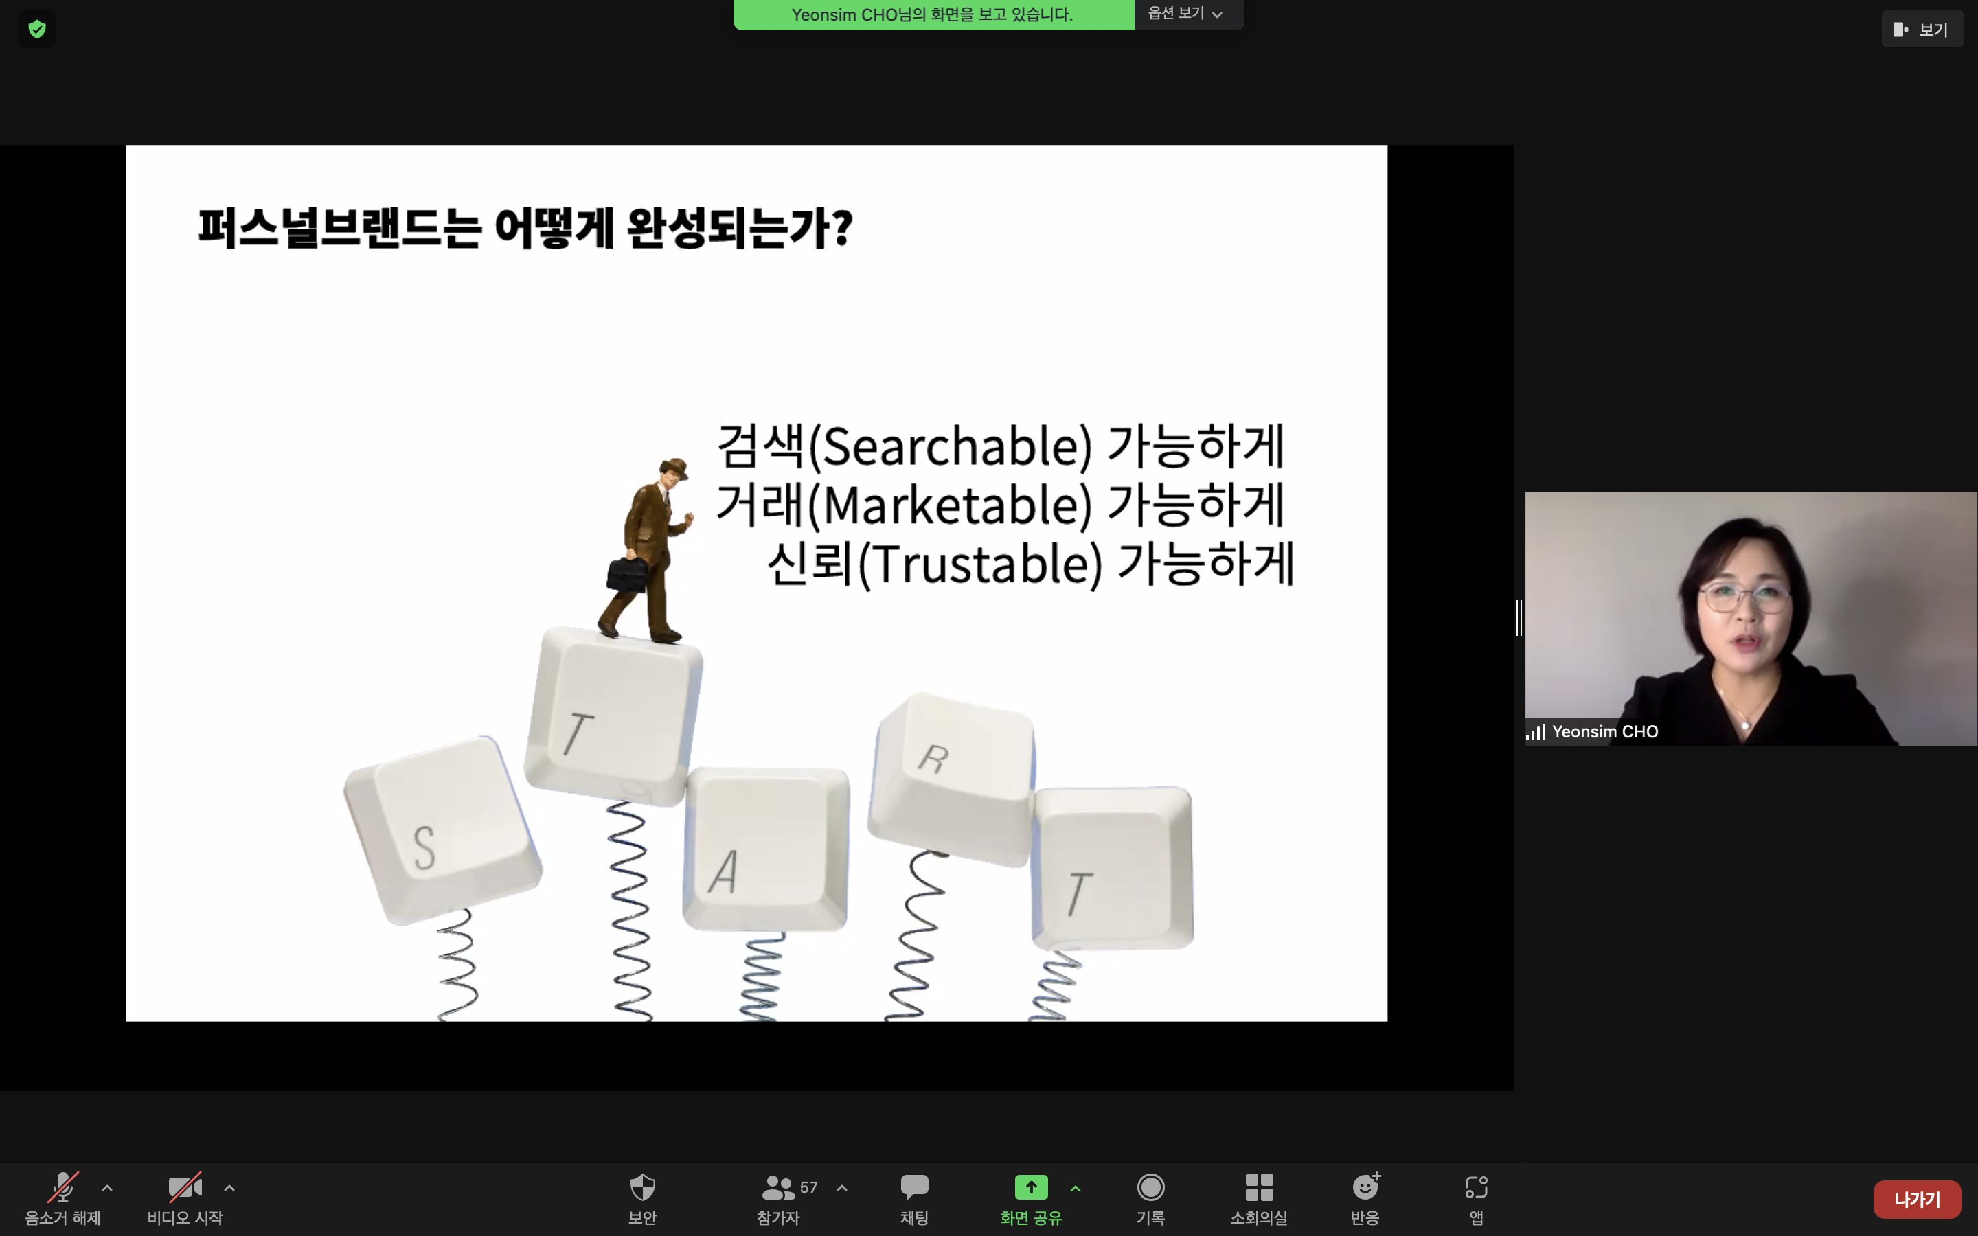Expand the arrow next to participants count
This screenshot has width=1978, height=1236.
[x=842, y=1188]
